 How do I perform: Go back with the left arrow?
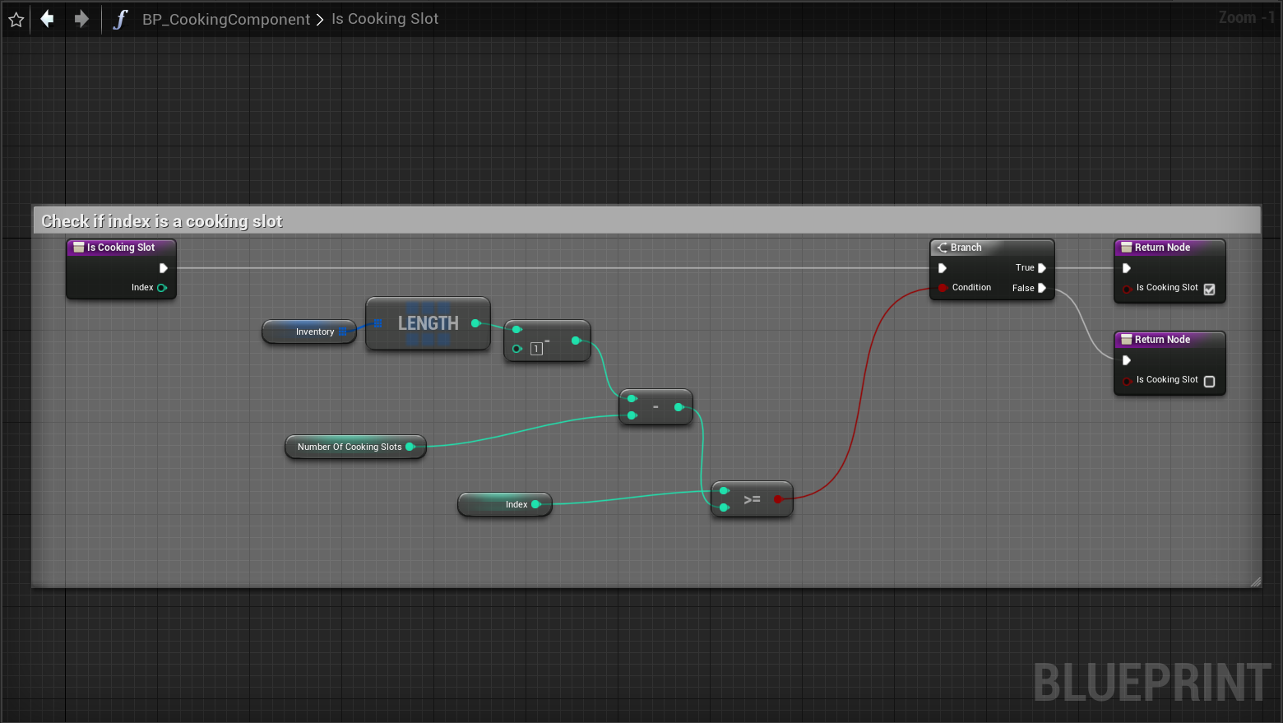click(x=48, y=19)
